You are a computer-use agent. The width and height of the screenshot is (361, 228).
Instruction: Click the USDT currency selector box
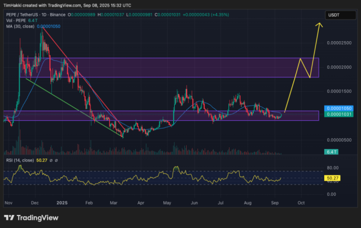340,15
